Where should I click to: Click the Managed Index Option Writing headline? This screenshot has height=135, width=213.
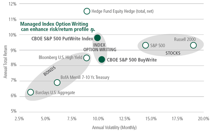54,27
